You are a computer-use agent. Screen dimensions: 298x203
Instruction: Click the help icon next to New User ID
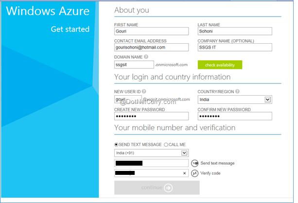tap(144, 91)
